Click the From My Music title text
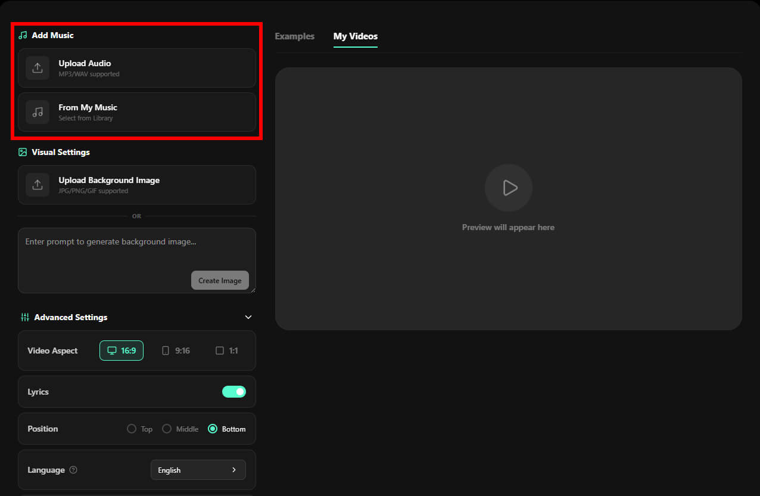Screen dimensions: 760x496 click(88, 107)
